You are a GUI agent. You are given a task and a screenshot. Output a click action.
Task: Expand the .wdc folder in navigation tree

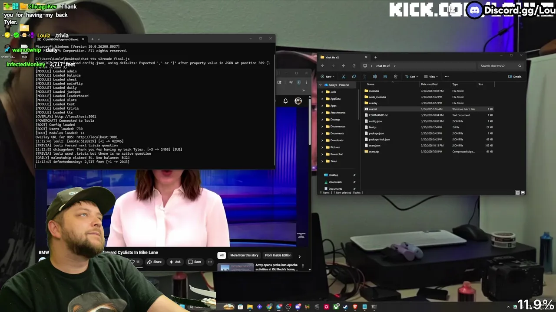pyautogui.click(x=322, y=92)
